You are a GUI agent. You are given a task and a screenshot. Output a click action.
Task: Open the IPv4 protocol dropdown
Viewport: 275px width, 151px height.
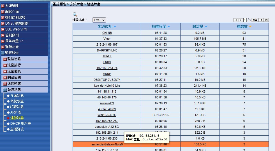[99, 20]
